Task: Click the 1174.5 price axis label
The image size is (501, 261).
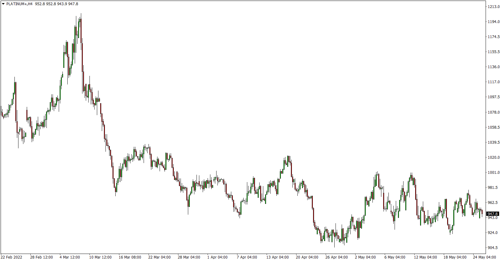Action: [494, 37]
